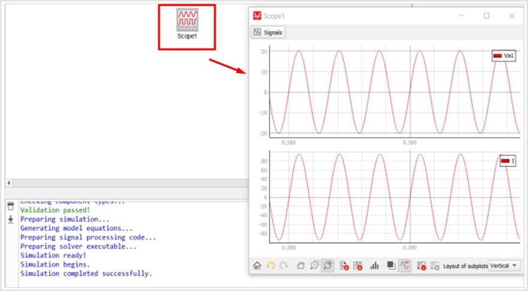Click the Va1 legend in top plot
Viewport: 528px width, 291px height.
click(x=505, y=56)
